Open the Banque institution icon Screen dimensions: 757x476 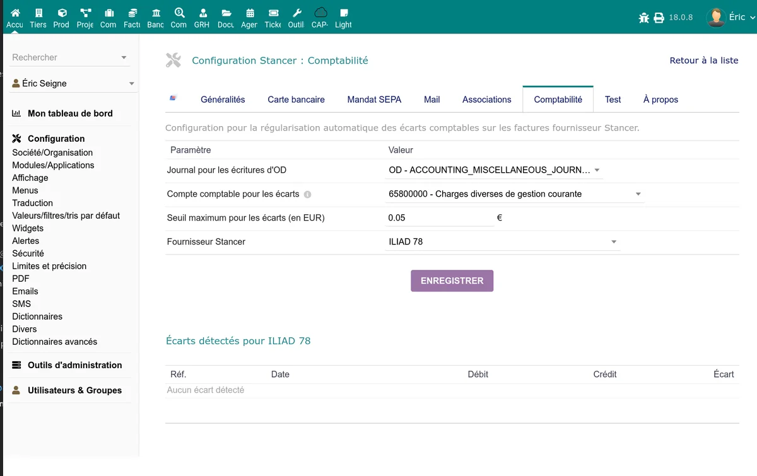pyautogui.click(x=156, y=13)
